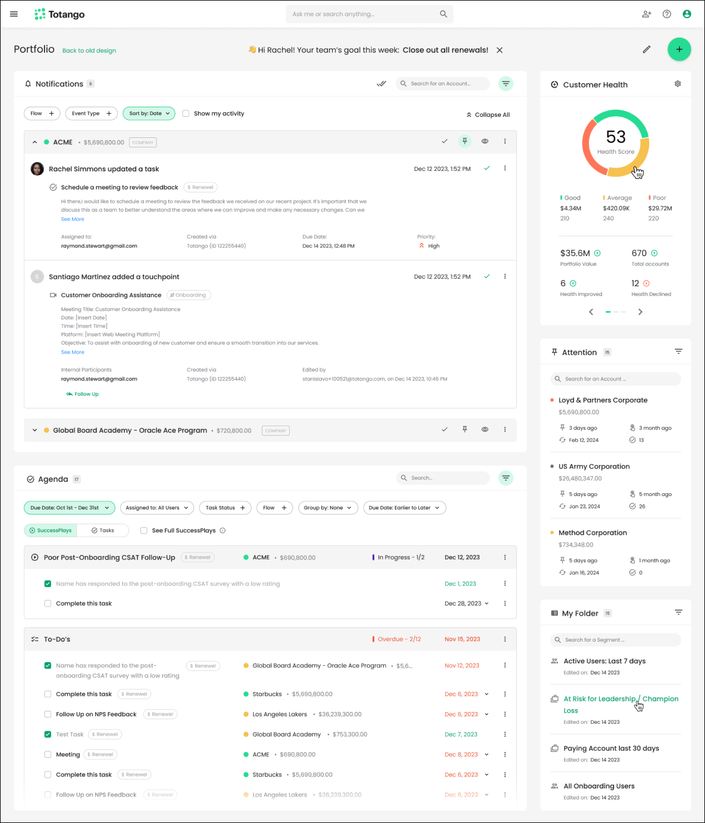The image size is (705, 823).
Task: Click the top search anything field
Action: click(364, 14)
